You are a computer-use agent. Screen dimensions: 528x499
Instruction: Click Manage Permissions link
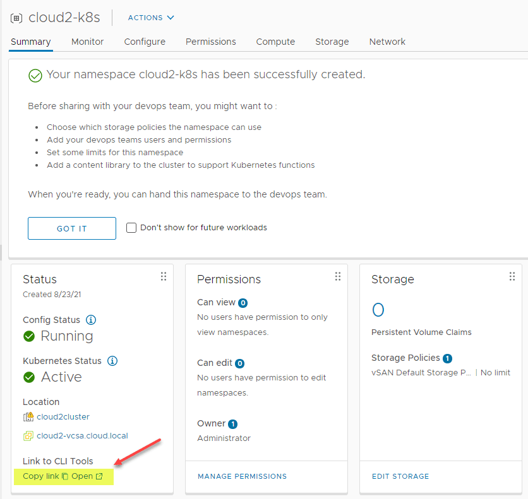pyautogui.click(x=242, y=476)
